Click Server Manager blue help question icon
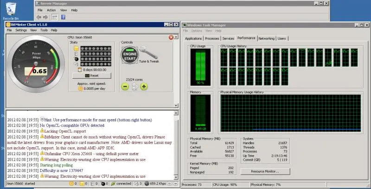371x189 pixels. click(x=64, y=17)
